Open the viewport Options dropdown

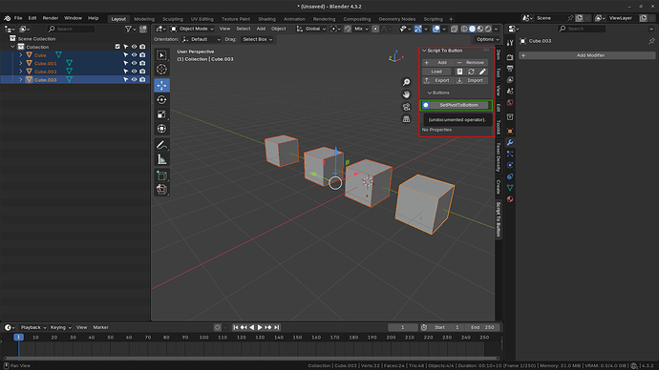pos(487,39)
